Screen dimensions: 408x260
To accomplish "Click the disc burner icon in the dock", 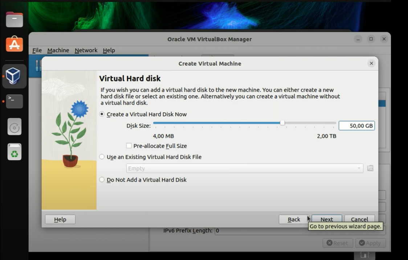I will pyautogui.click(x=14, y=127).
